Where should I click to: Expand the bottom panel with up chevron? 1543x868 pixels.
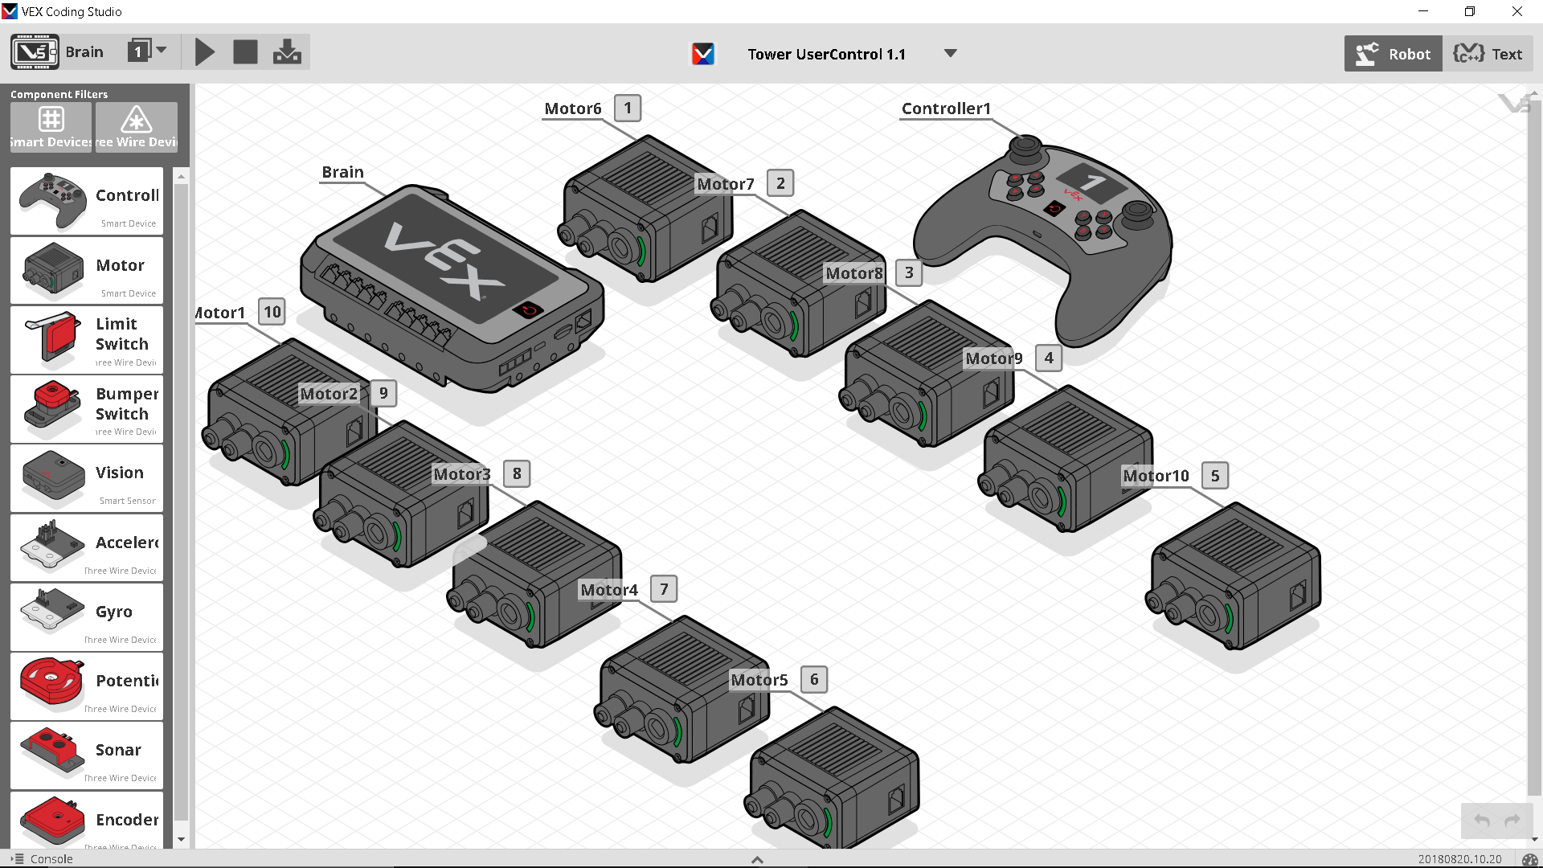[x=757, y=859]
